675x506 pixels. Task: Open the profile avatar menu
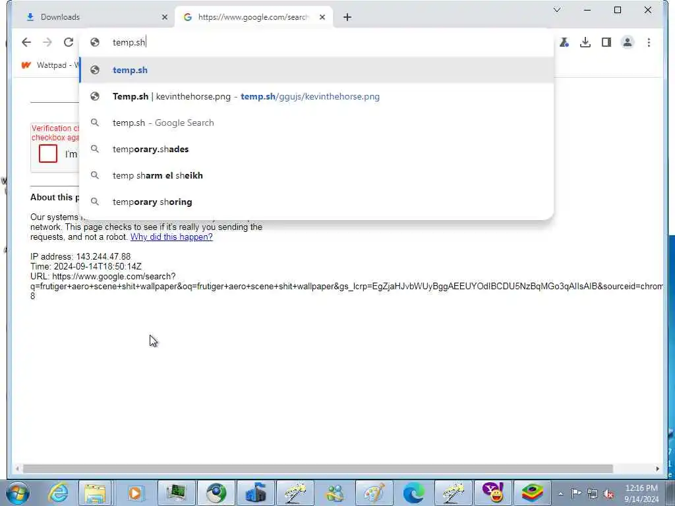coord(628,42)
